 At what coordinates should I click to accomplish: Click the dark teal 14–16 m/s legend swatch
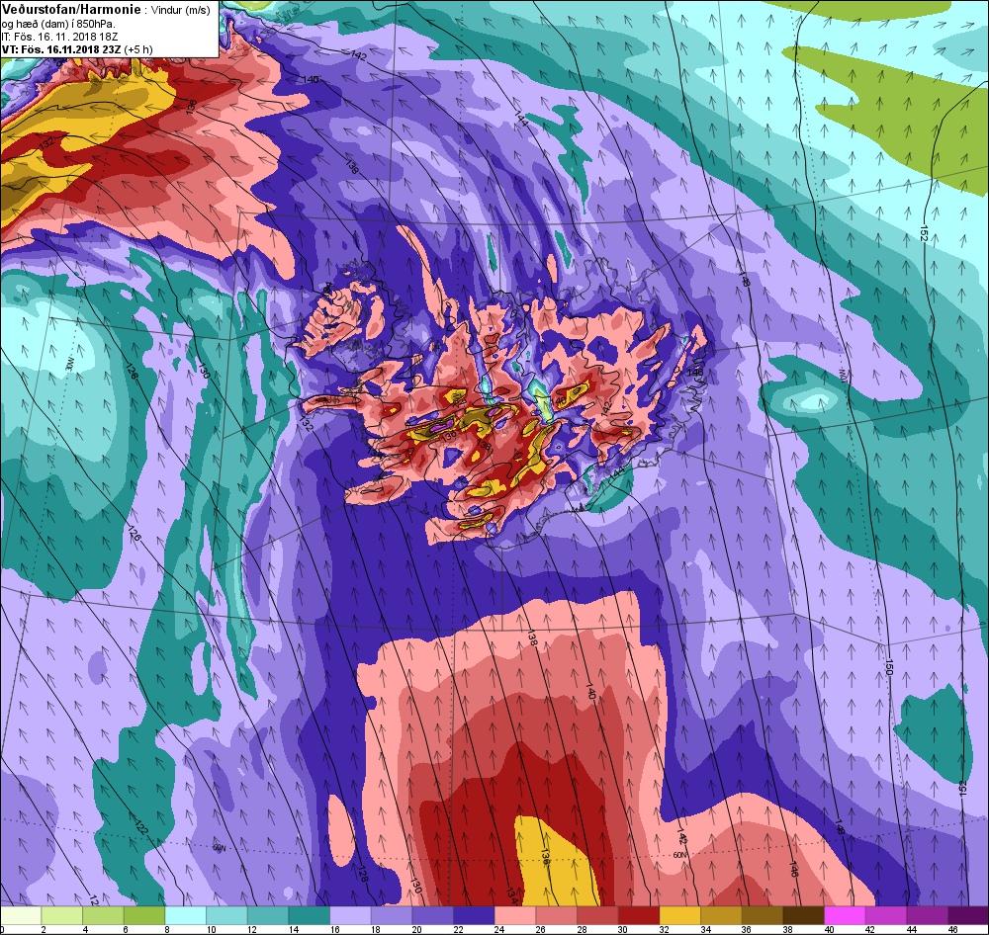coord(309,915)
